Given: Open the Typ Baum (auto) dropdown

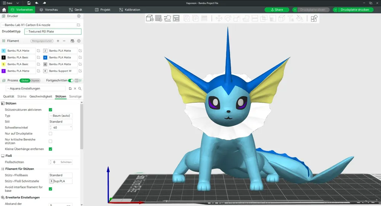Looking at the screenshot, I should (61, 116).
